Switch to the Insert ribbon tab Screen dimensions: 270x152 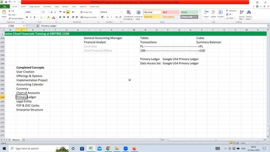23,7
